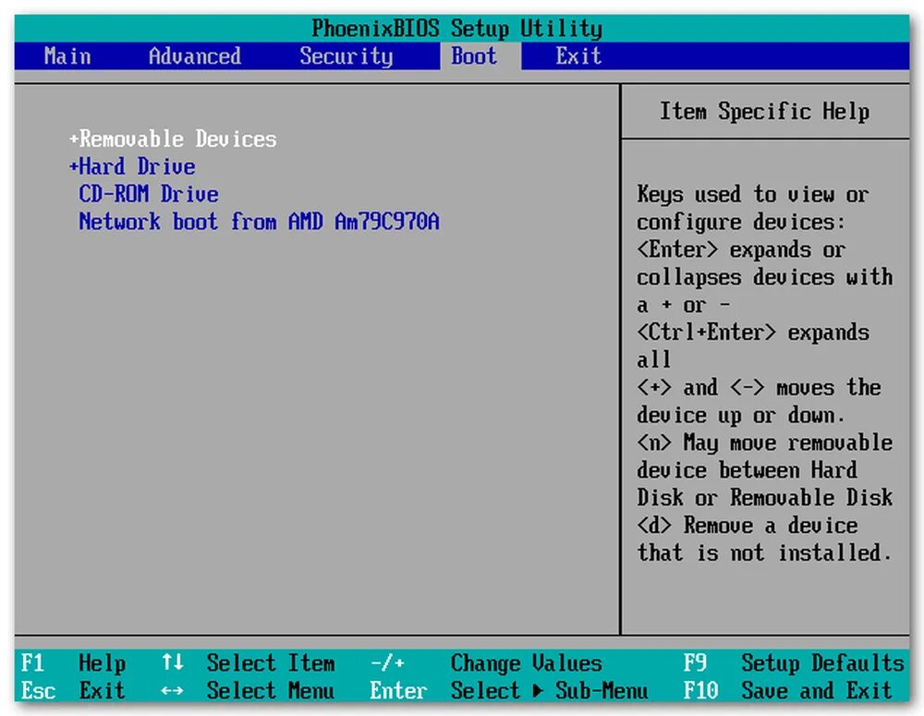Select the Removable Devices boot entry
This screenshot has height=716, width=924.
pos(173,140)
